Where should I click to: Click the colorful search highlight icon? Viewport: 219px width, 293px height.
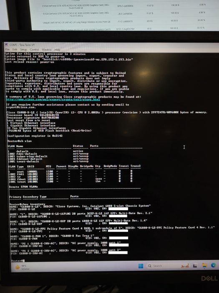point(185,266)
